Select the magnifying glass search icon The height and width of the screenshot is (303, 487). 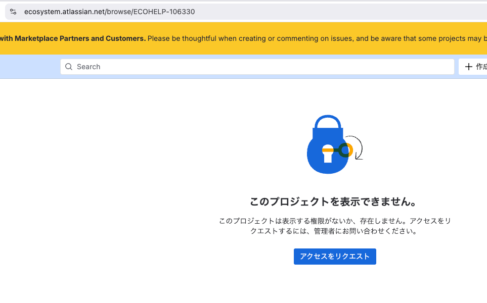[69, 66]
